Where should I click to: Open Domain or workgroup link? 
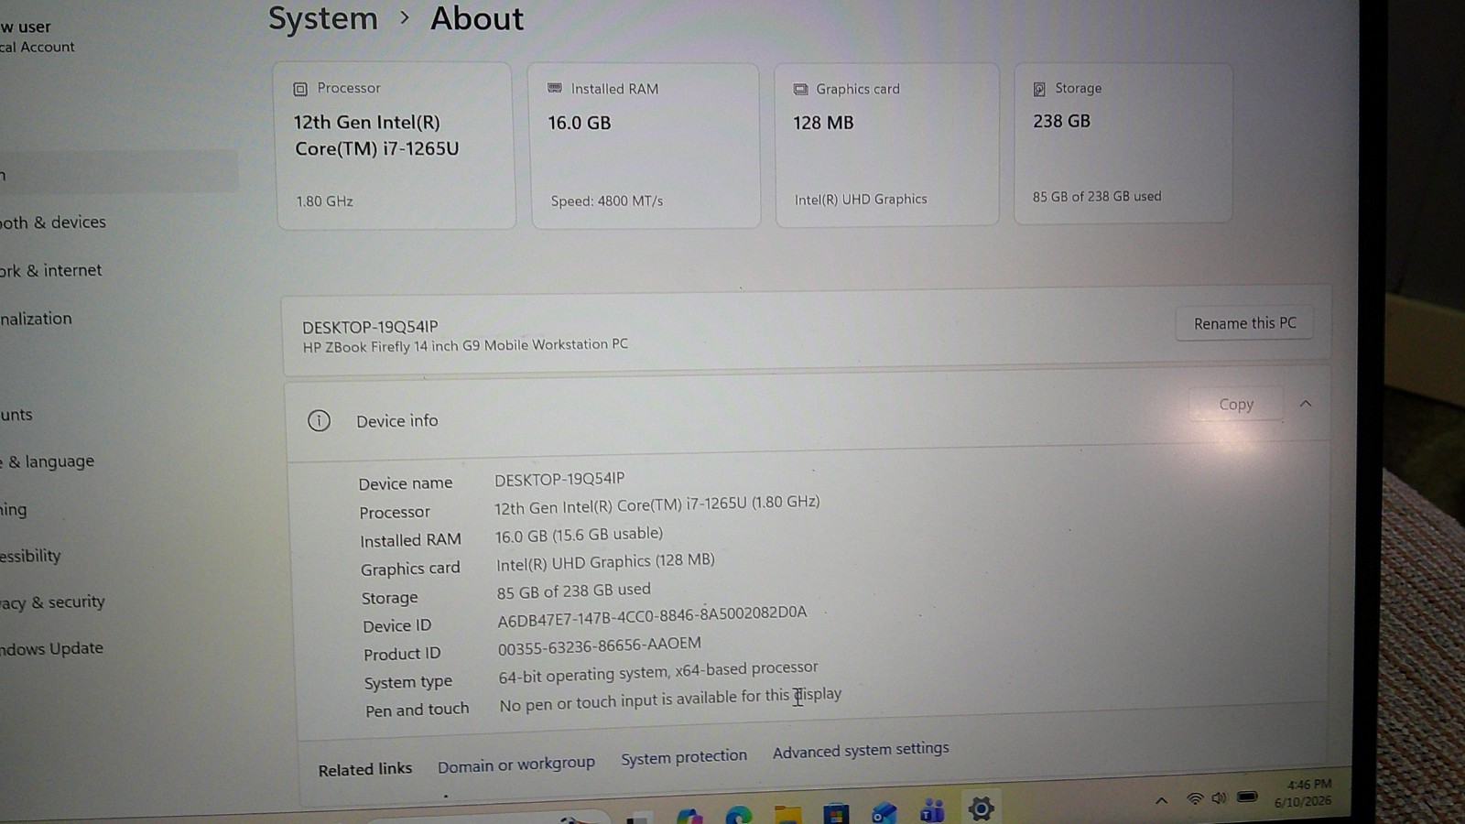click(516, 764)
